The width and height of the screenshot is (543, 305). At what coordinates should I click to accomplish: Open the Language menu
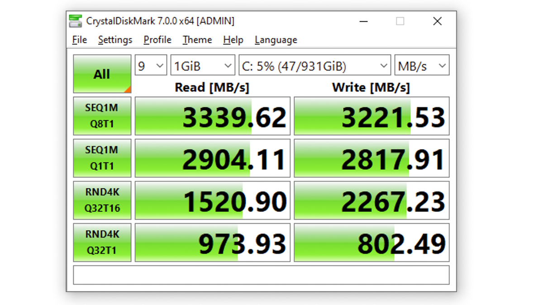coord(276,40)
